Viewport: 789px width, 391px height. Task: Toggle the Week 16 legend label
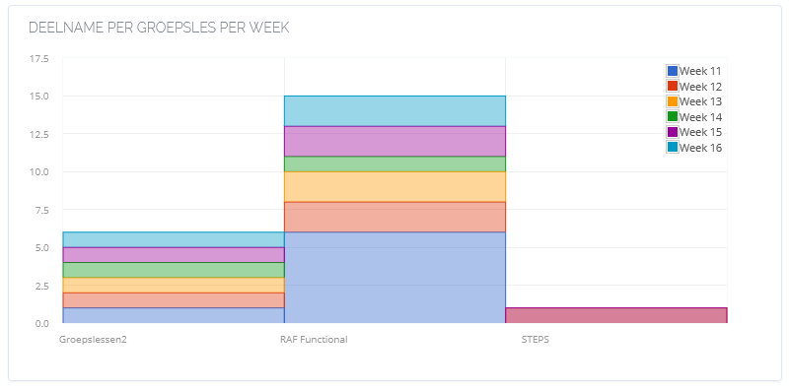700,148
